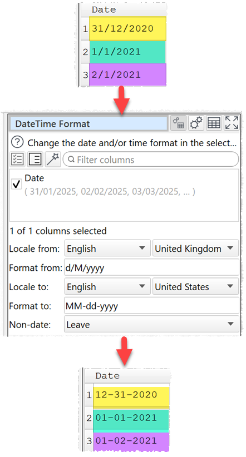
Task: Toggle the Date column checkbox
Action: [x=16, y=184]
